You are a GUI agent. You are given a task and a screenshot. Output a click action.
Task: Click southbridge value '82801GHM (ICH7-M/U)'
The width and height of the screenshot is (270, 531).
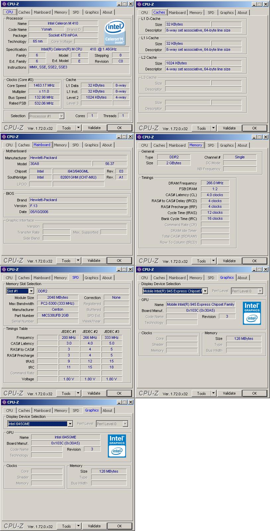tap(78, 177)
